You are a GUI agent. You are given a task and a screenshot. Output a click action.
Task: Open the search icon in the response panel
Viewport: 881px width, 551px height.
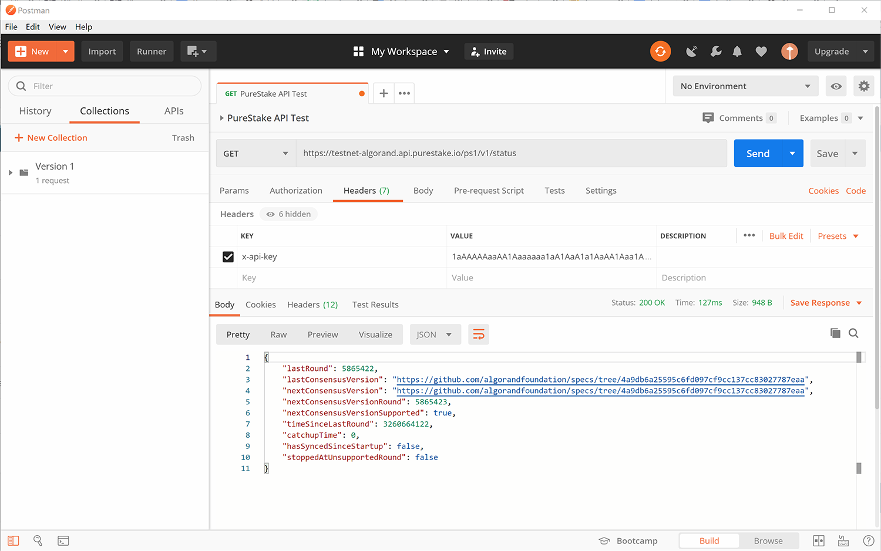(853, 333)
